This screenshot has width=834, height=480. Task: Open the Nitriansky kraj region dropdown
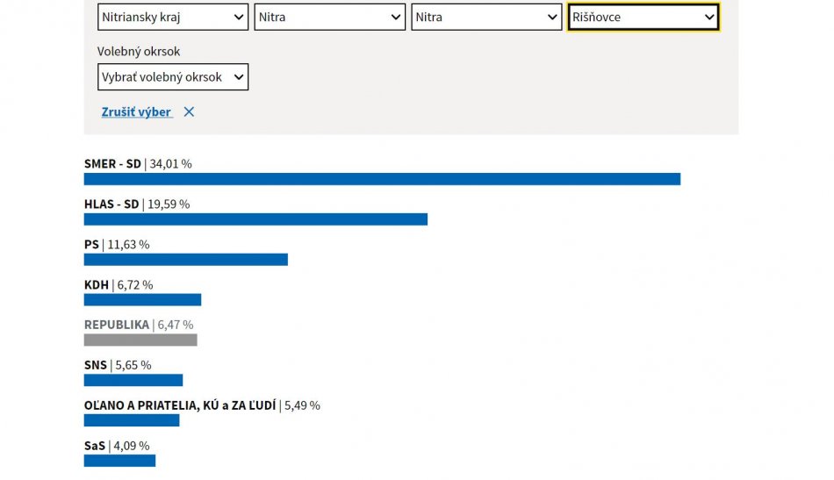click(x=172, y=17)
